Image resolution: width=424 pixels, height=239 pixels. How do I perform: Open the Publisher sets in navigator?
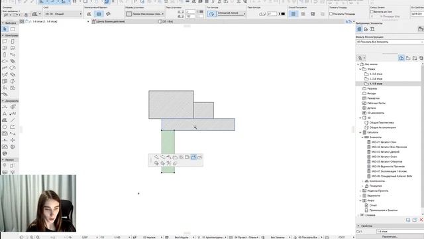pos(421,58)
